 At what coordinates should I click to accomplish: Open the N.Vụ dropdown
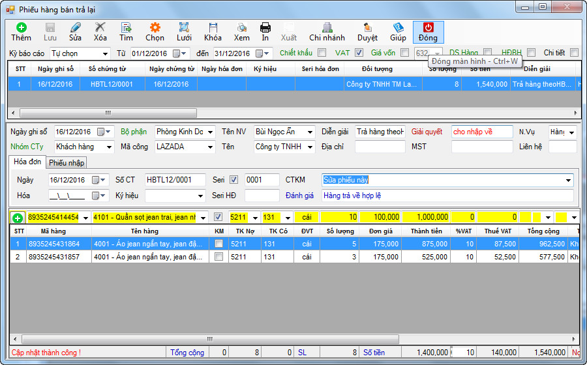pyautogui.click(x=571, y=132)
